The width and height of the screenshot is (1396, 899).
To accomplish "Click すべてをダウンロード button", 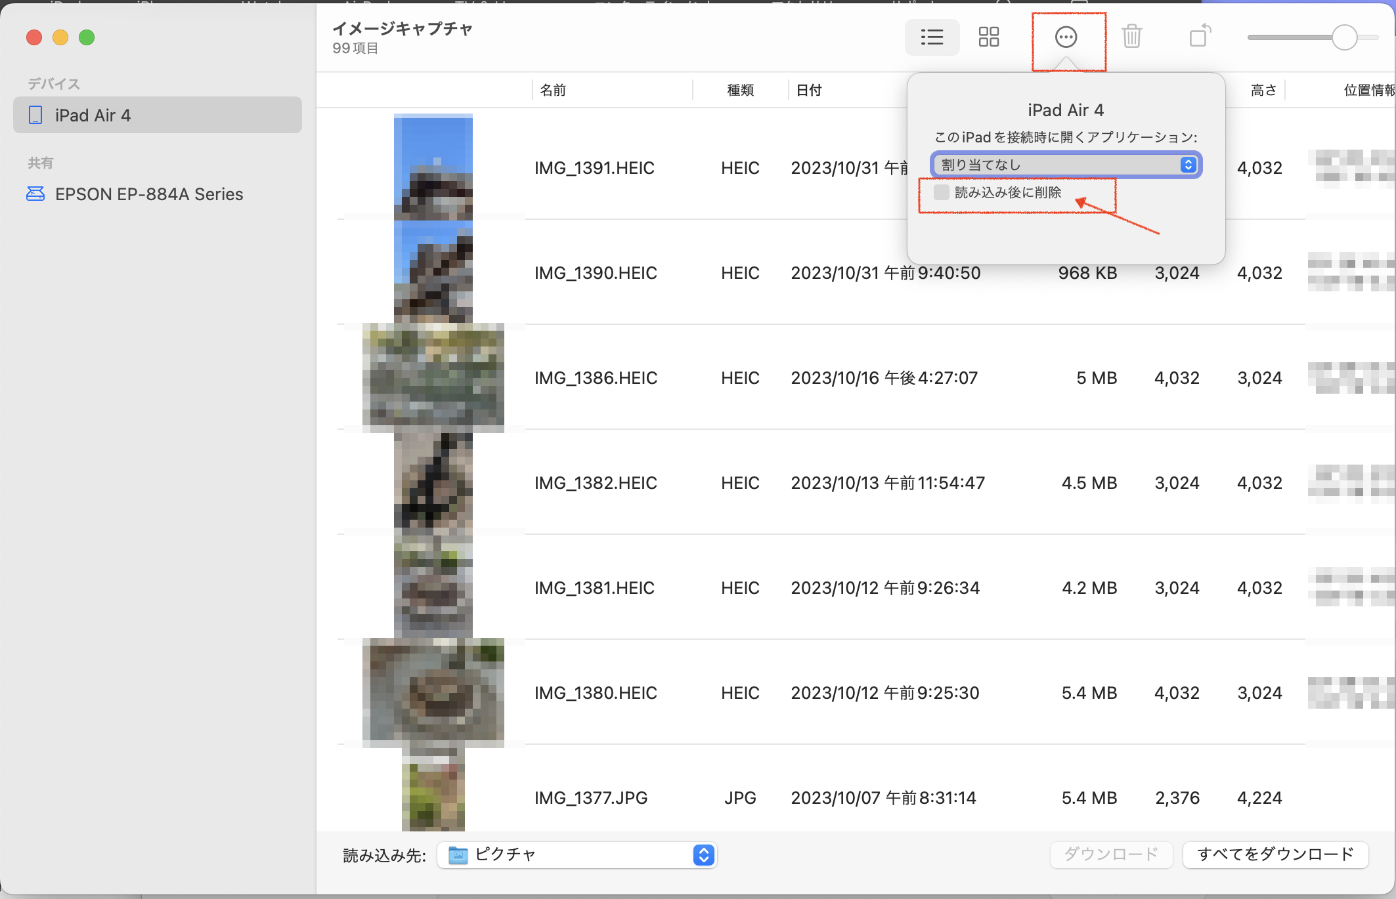I will pos(1275,854).
